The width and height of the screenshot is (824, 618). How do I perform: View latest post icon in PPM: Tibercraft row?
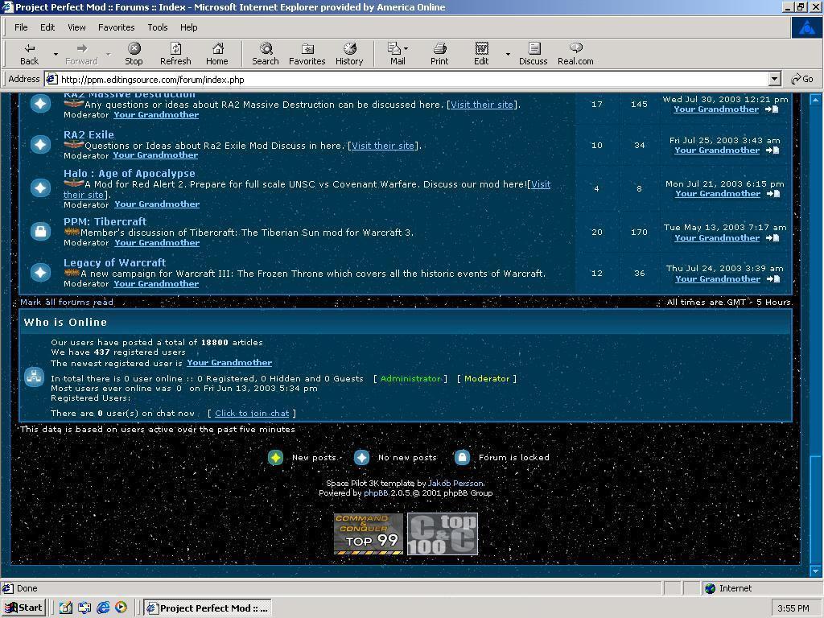(x=772, y=238)
